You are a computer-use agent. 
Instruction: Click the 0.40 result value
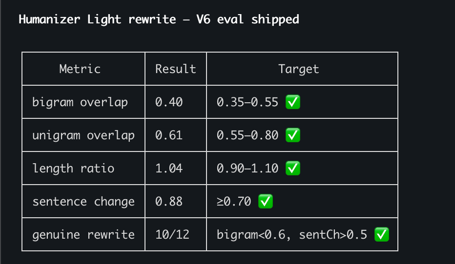pyautogui.click(x=169, y=102)
